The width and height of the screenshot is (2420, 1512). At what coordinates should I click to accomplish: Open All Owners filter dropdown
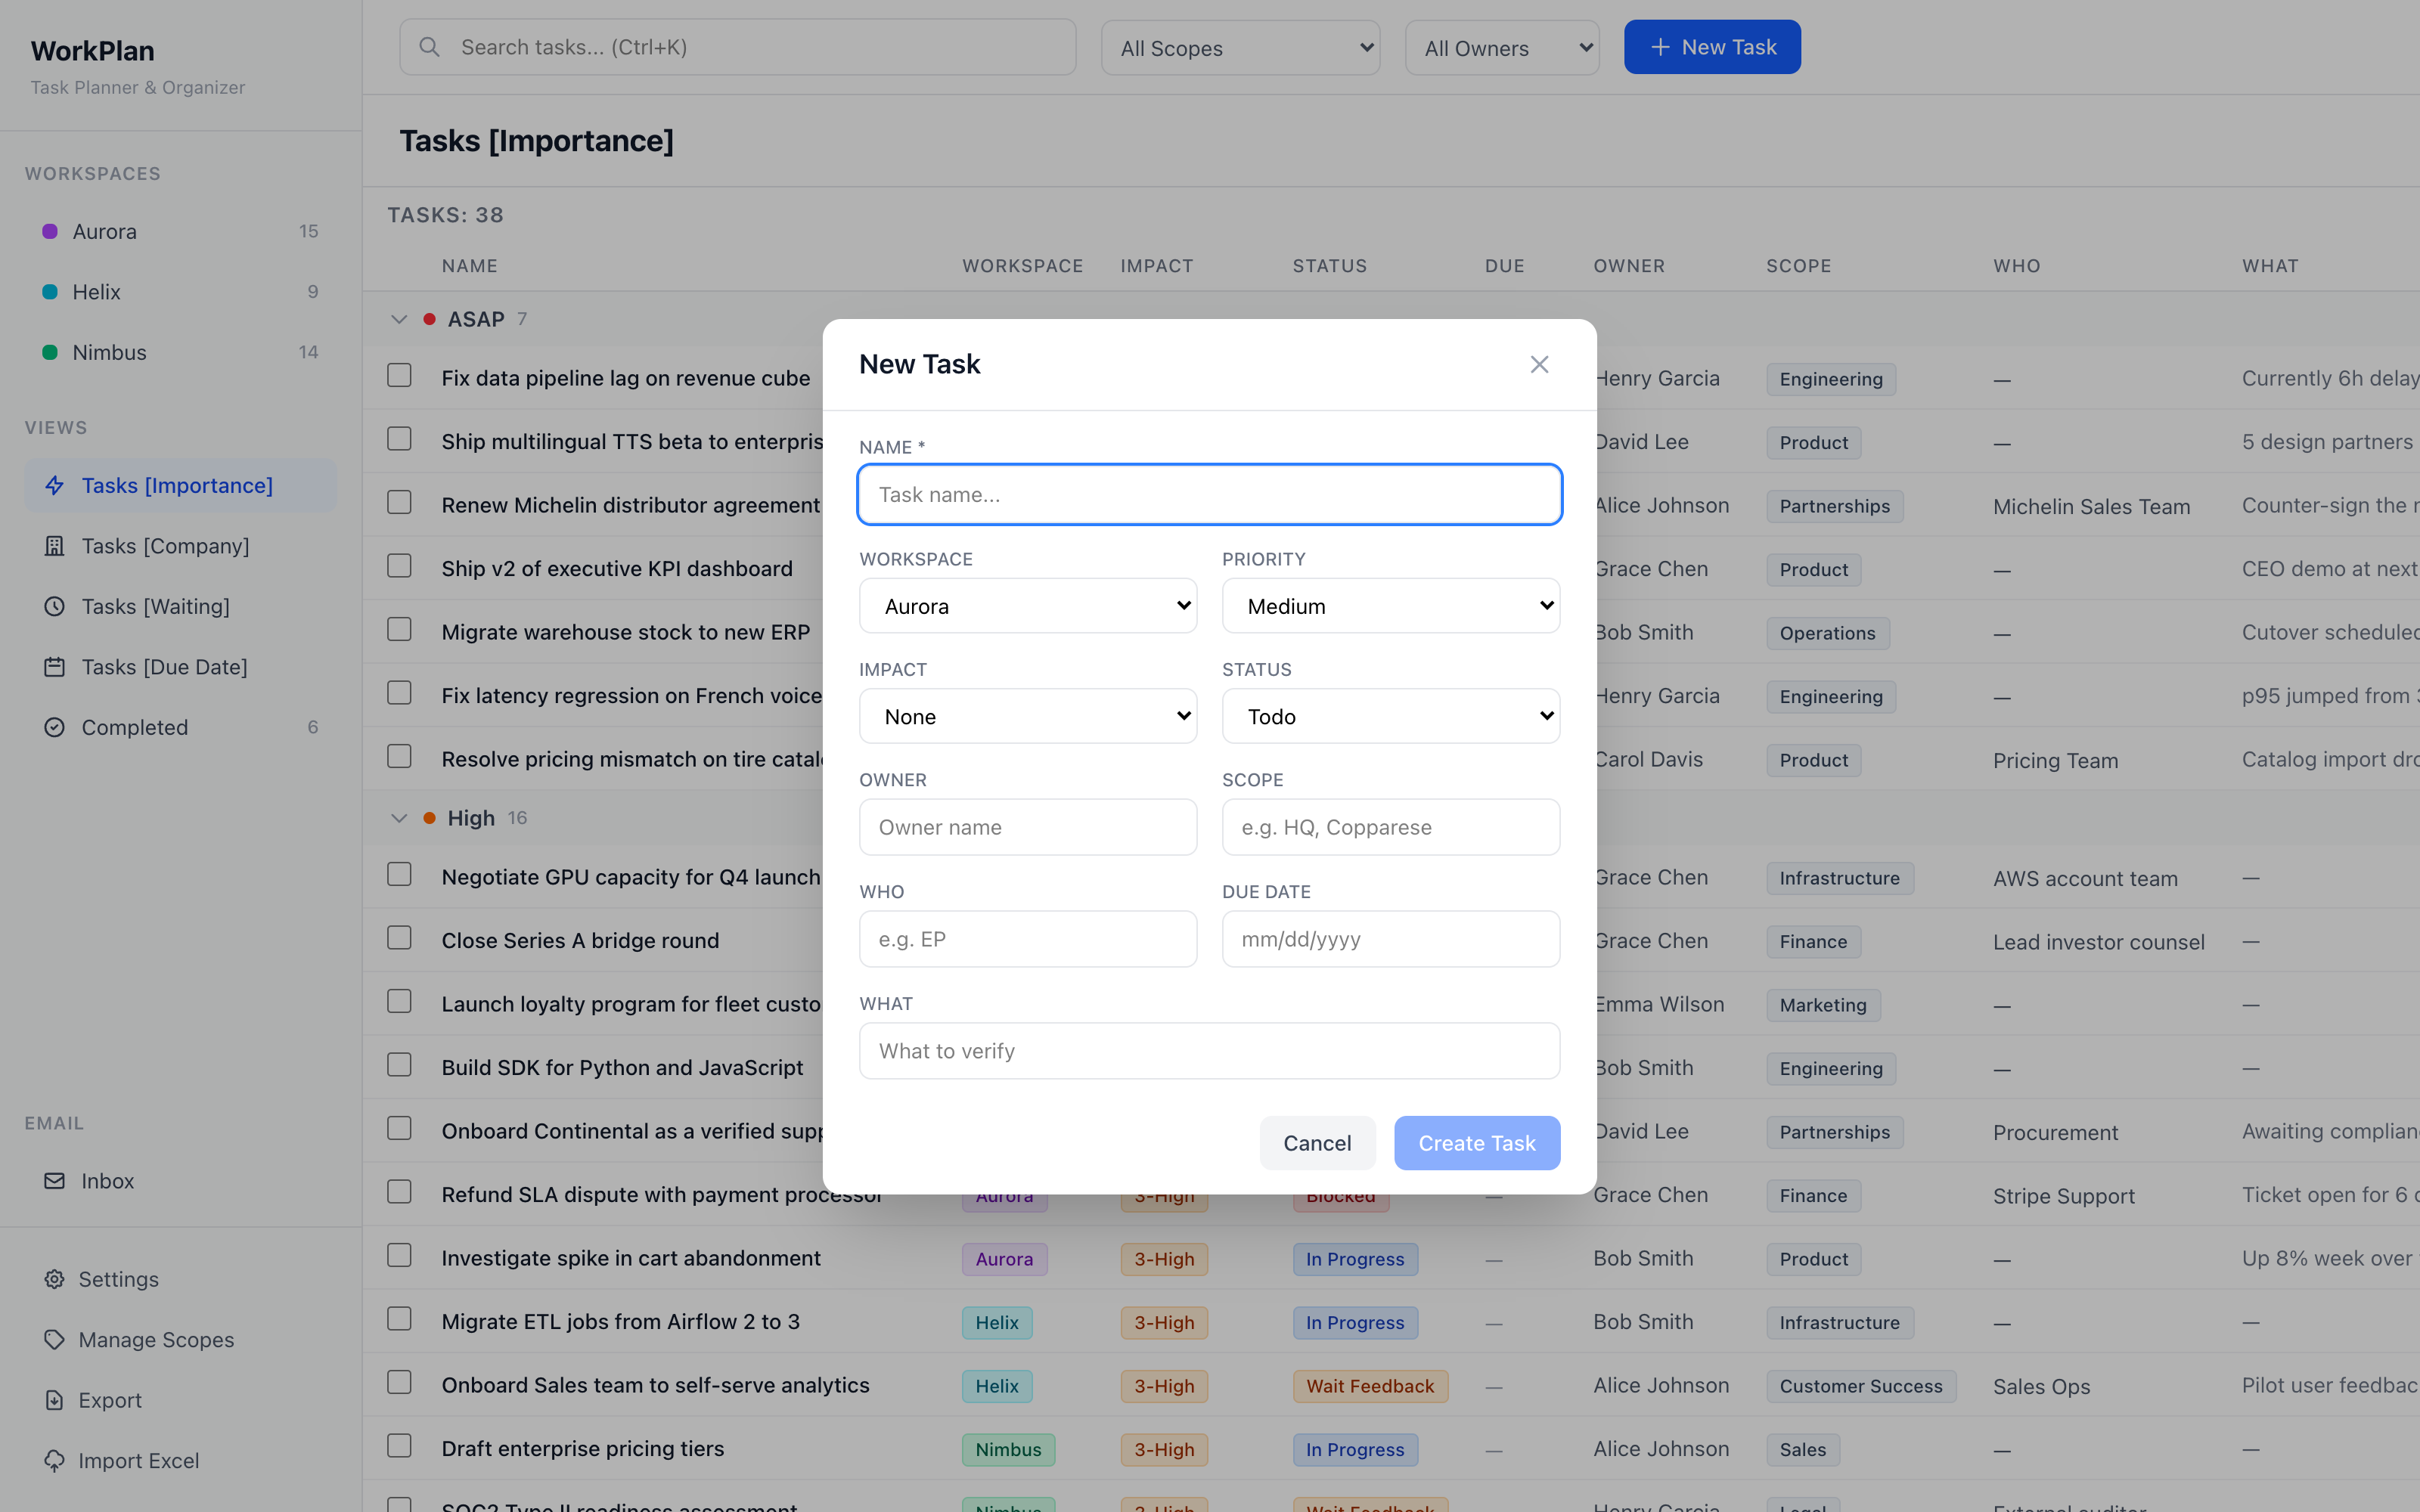pos(1502,48)
